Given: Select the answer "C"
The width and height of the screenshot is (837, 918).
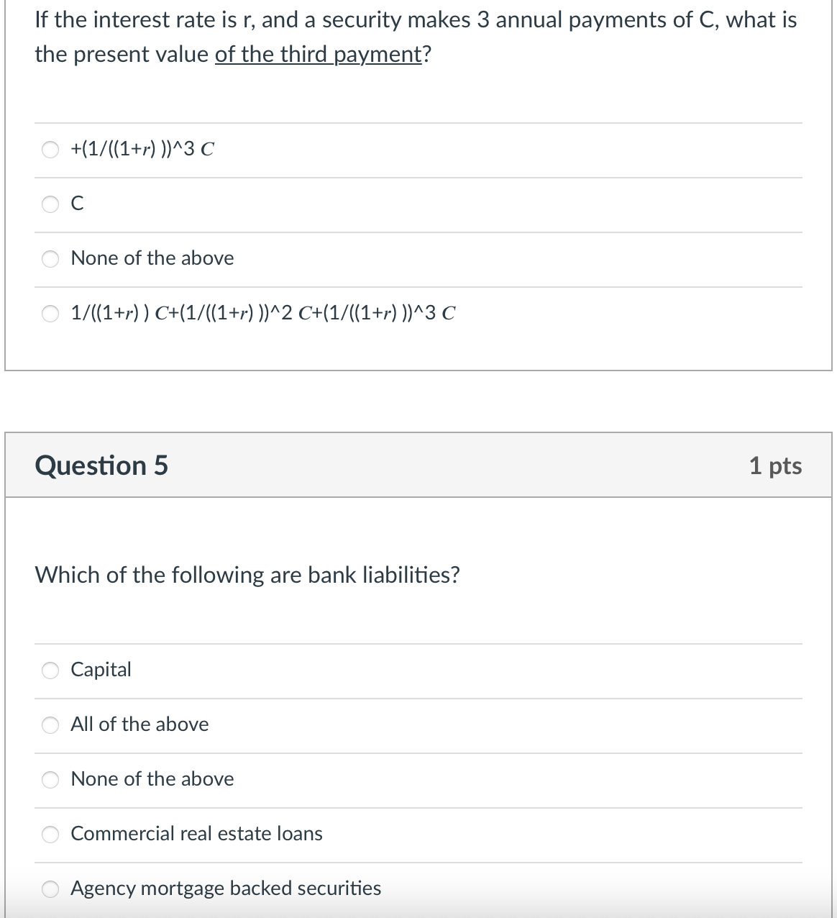Looking at the screenshot, I should click(x=50, y=204).
